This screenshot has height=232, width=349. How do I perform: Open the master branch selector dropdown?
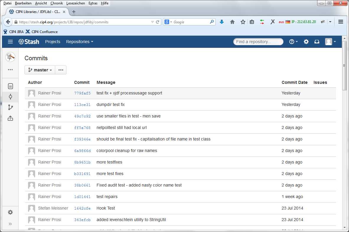pos(40,70)
